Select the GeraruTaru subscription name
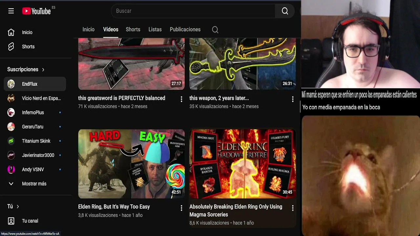The height and width of the screenshot is (236, 420). [x=32, y=127]
